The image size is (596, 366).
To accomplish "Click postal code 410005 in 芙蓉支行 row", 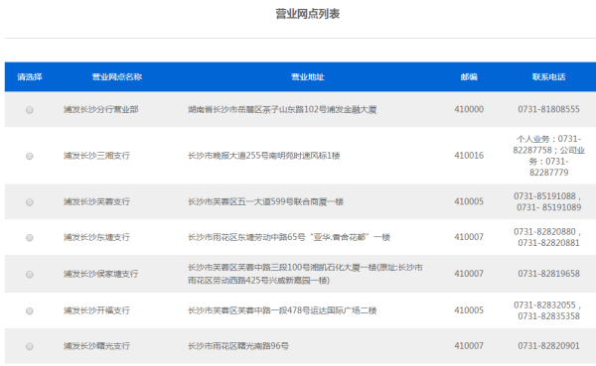I will (x=469, y=201).
